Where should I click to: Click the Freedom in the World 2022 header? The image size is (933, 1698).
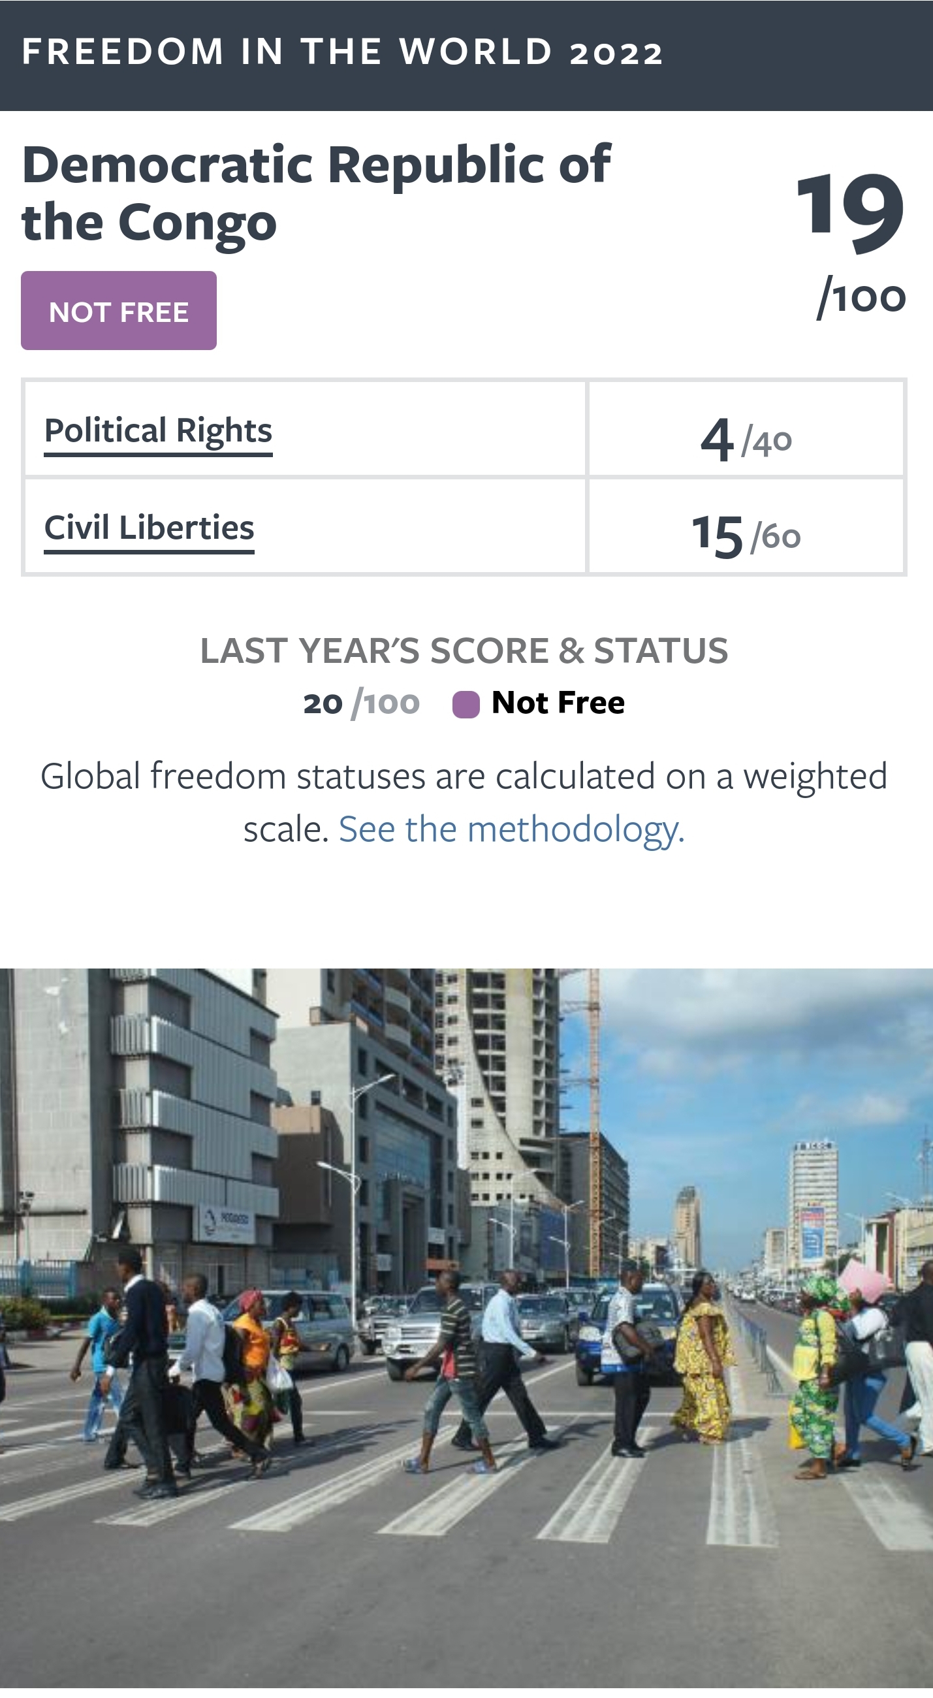[x=343, y=52]
